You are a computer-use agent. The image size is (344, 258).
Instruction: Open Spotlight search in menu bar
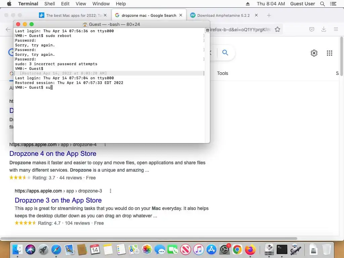(322, 4)
